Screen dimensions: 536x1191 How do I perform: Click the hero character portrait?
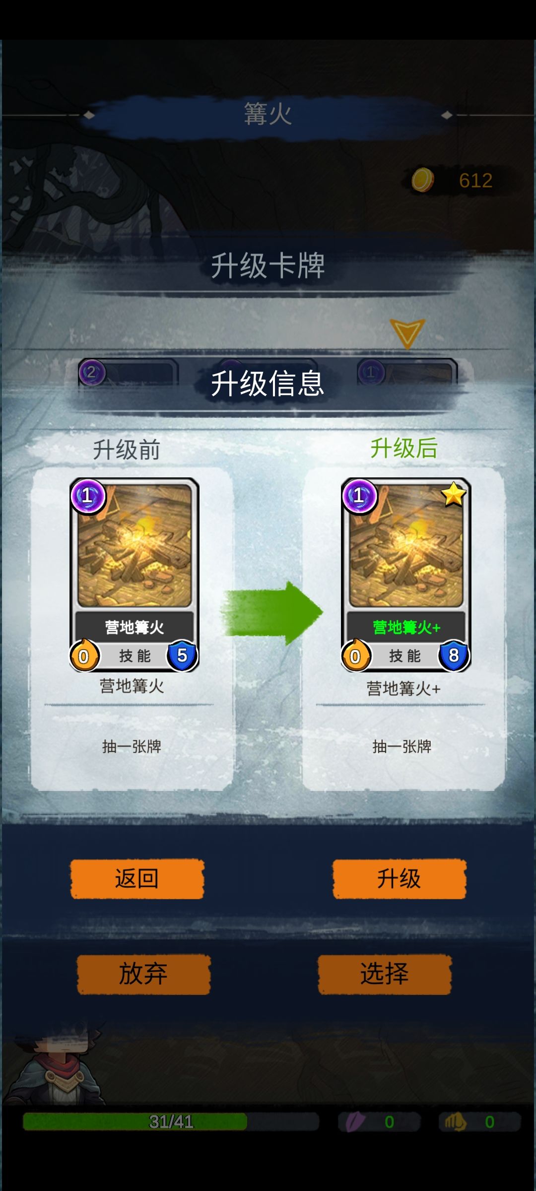(x=57, y=1065)
